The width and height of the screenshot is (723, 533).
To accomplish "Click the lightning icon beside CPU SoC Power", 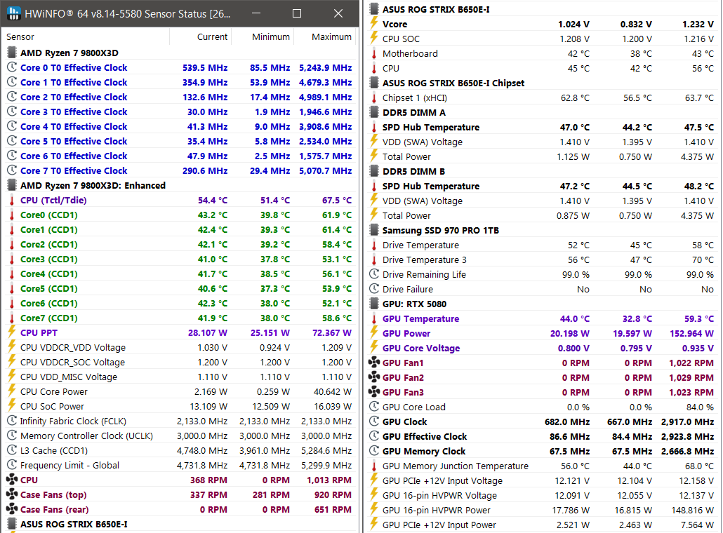I will pyautogui.click(x=12, y=406).
